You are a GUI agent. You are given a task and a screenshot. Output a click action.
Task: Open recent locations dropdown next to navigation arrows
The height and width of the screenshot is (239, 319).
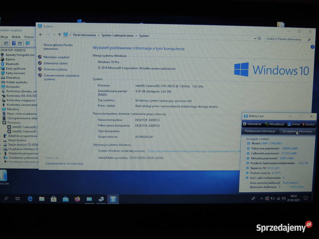[x=54, y=35]
